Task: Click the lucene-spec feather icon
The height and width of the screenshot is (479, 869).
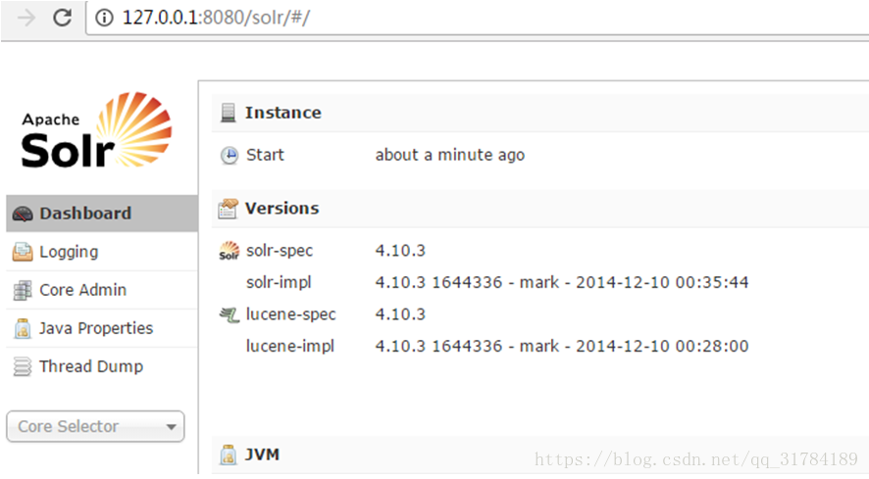Action: (x=229, y=315)
